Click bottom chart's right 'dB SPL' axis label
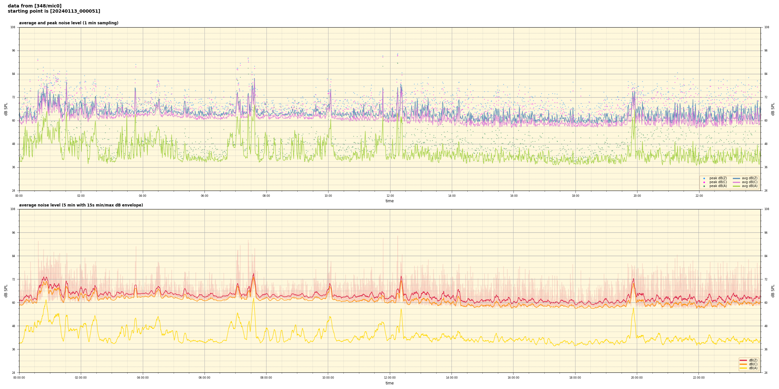Viewport: 779px width, 389px height. (x=773, y=291)
